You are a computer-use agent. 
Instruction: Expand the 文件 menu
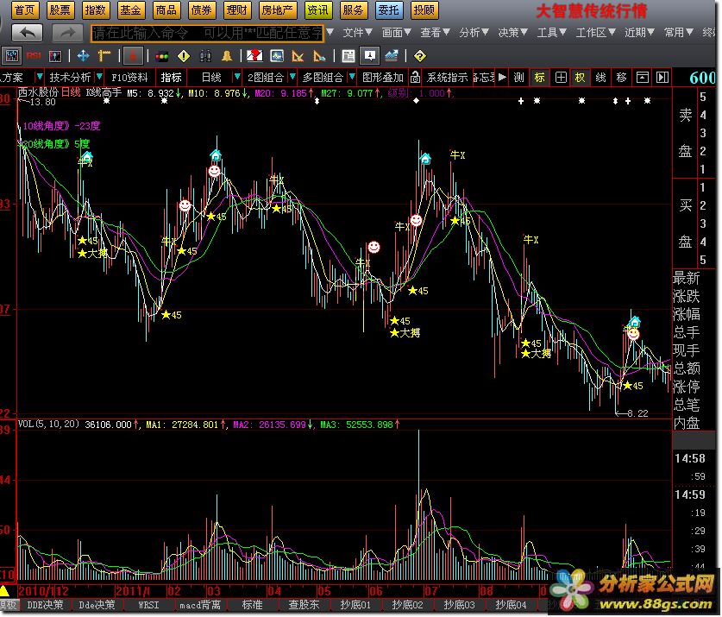[357, 33]
